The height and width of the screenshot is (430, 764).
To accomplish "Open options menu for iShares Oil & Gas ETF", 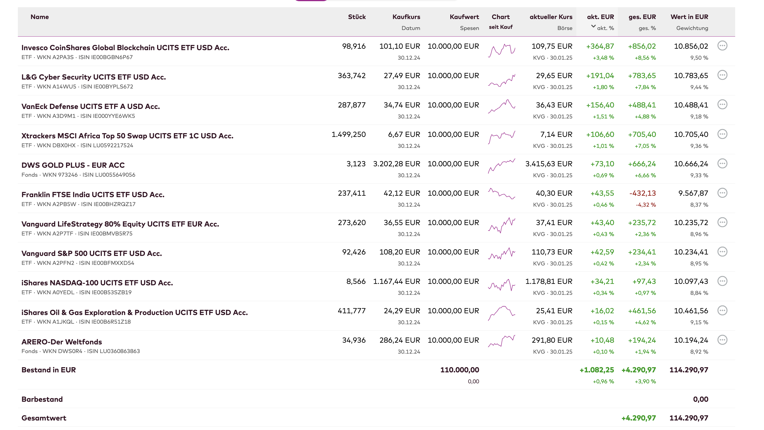I will (x=722, y=310).
